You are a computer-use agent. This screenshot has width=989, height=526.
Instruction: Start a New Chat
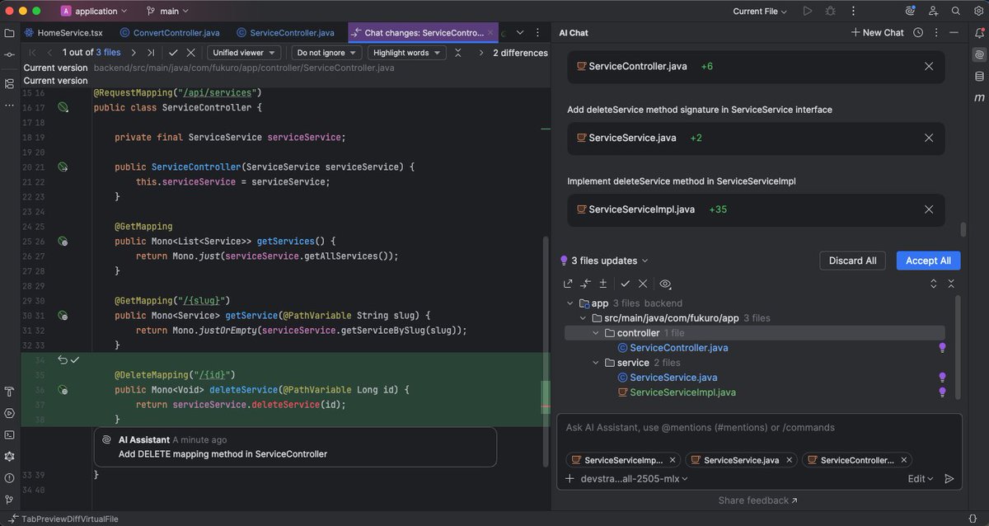[x=877, y=32]
